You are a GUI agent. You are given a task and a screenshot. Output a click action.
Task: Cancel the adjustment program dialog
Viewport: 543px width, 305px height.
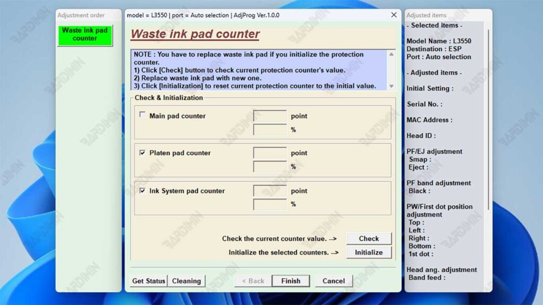pos(334,281)
